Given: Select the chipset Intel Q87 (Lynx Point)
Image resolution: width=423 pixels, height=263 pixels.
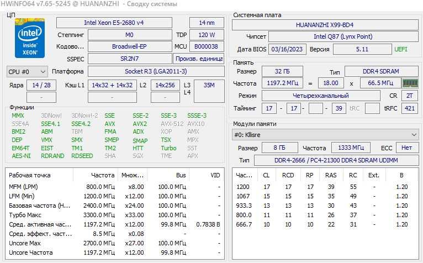Looking at the screenshot, I should point(343,36).
